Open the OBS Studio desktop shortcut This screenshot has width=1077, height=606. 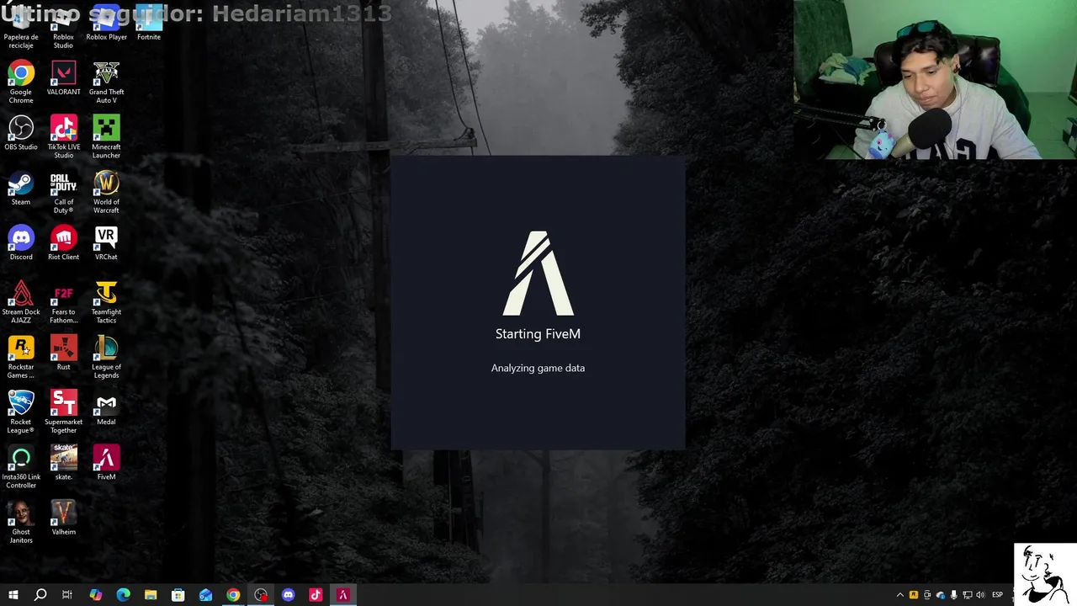pyautogui.click(x=21, y=132)
